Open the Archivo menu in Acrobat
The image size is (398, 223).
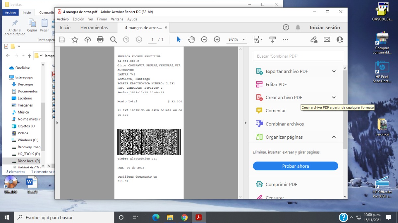[63, 19]
